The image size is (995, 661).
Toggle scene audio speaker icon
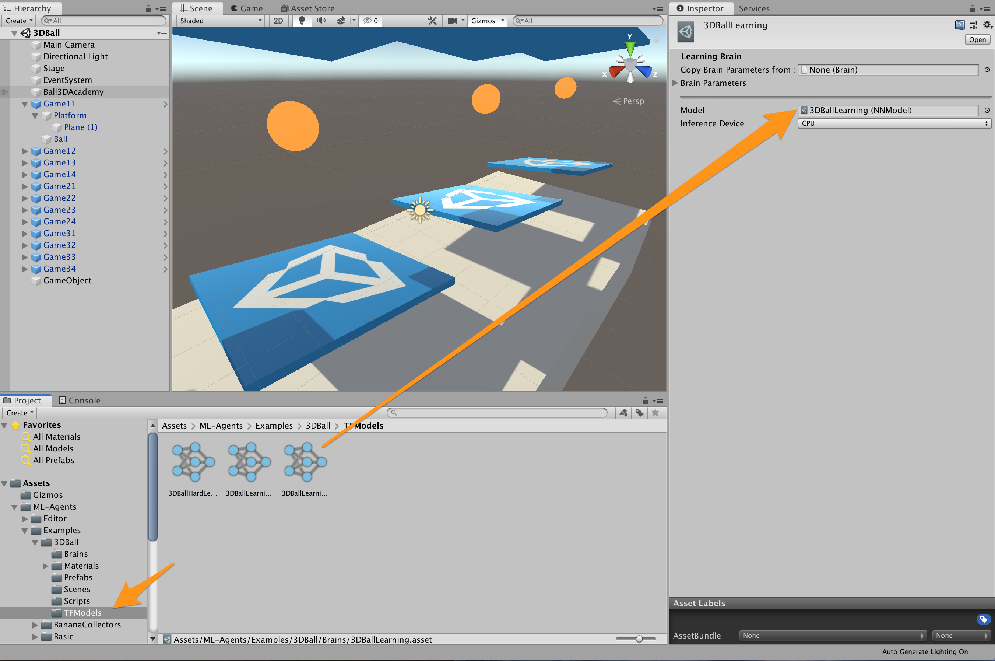click(x=321, y=20)
